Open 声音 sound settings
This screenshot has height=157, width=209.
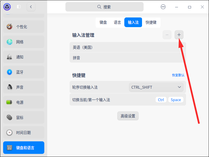(x=24, y=87)
